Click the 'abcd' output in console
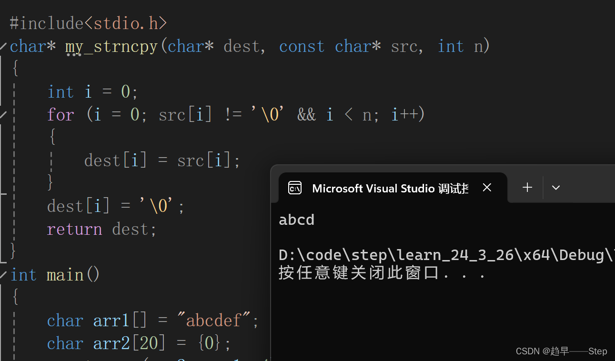The image size is (615, 361). tap(297, 220)
